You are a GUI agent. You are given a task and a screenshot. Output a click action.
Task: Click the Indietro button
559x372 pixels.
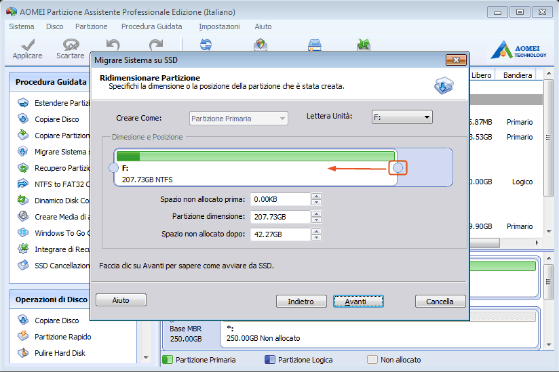(x=301, y=301)
